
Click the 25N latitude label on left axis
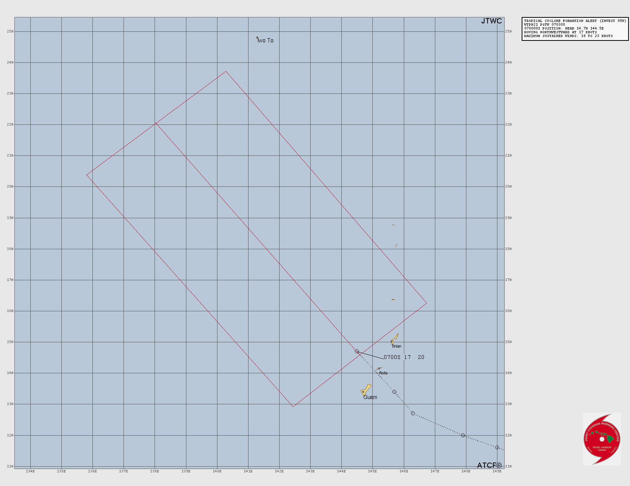pyautogui.click(x=9, y=31)
